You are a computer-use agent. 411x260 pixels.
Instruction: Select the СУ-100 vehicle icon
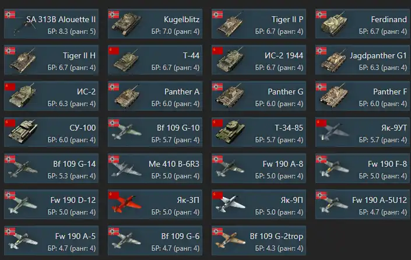(23, 132)
